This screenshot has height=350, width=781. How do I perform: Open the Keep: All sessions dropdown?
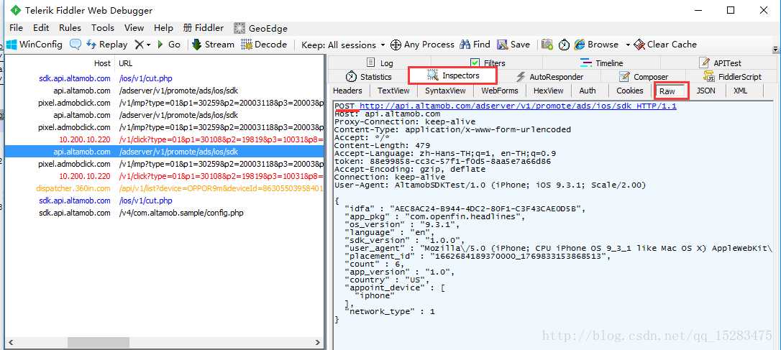click(x=343, y=45)
